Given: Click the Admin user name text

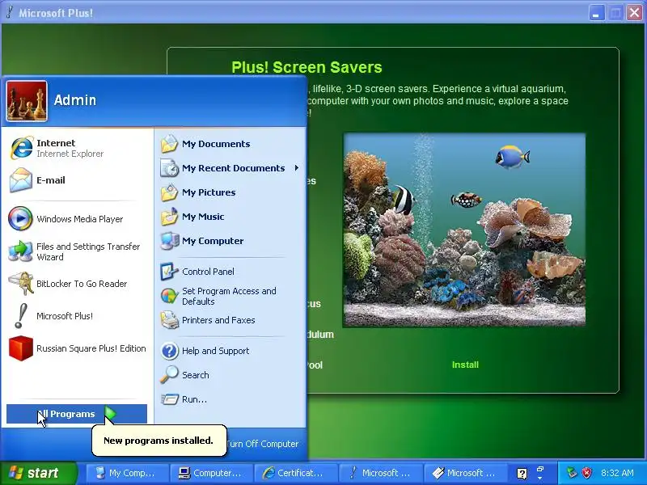Looking at the screenshot, I should click(75, 100).
